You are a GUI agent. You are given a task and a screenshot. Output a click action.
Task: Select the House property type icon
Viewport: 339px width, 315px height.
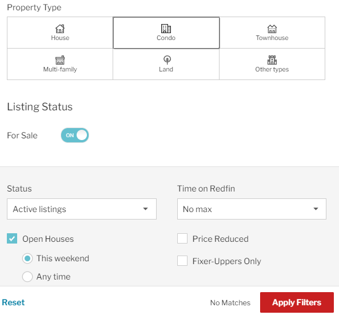(60, 29)
